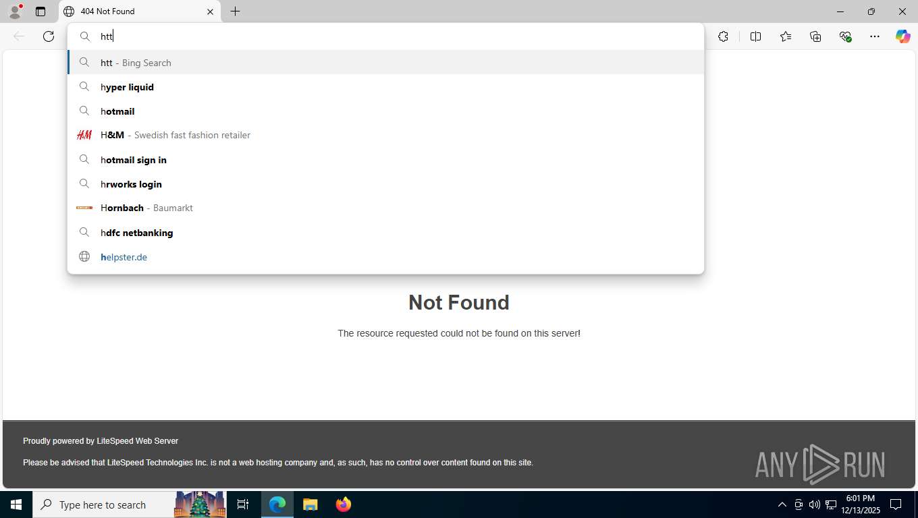Open the tab actions menu icon
The image size is (918, 518).
[x=40, y=11]
